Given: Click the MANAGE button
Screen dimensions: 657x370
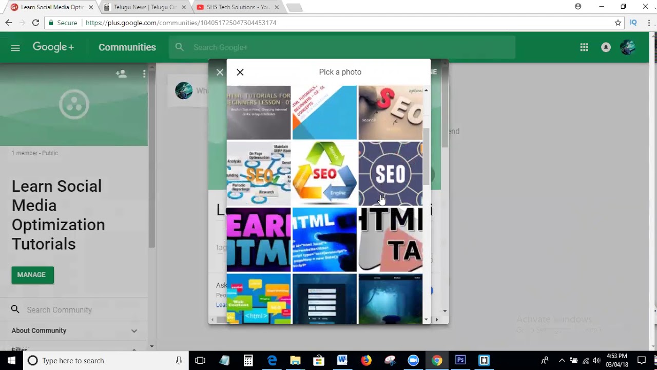Looking at the screenshot, I should 32,275.
